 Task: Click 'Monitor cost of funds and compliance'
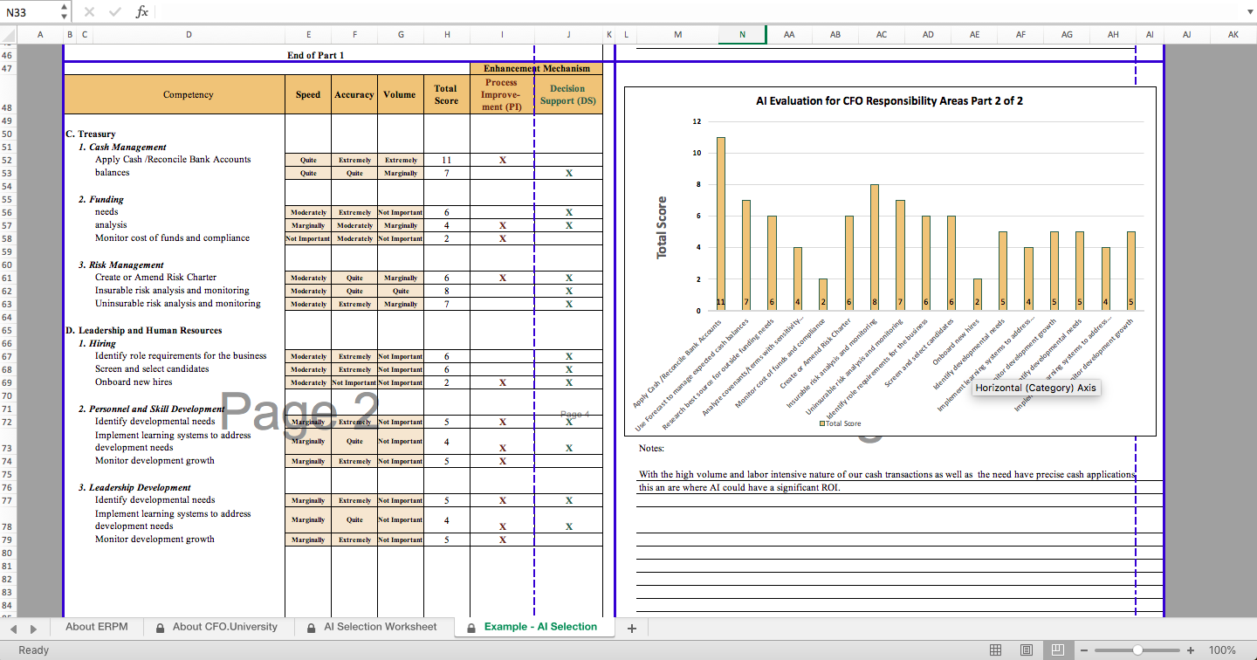tap(172, 238)
